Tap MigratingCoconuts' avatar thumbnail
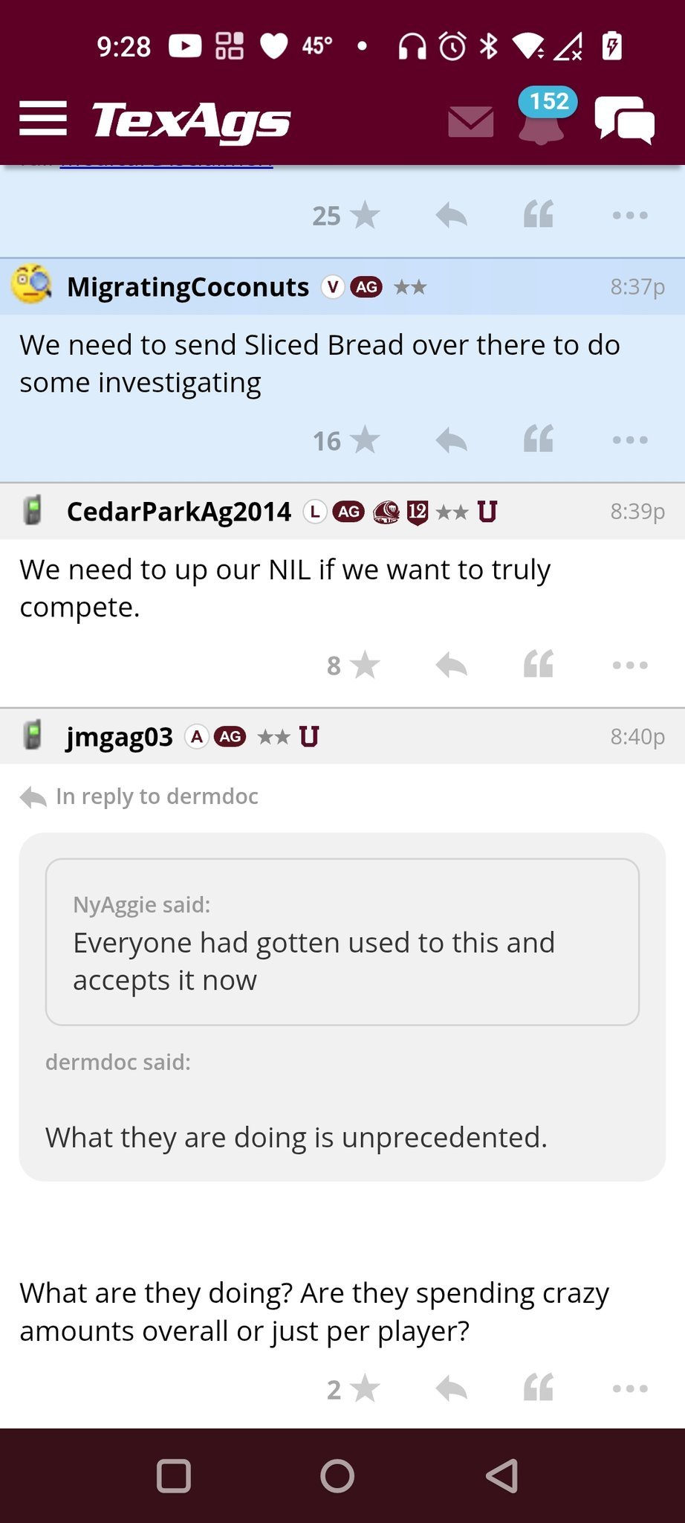Screen dimensions: 685x1523 (x=31, y=286)
